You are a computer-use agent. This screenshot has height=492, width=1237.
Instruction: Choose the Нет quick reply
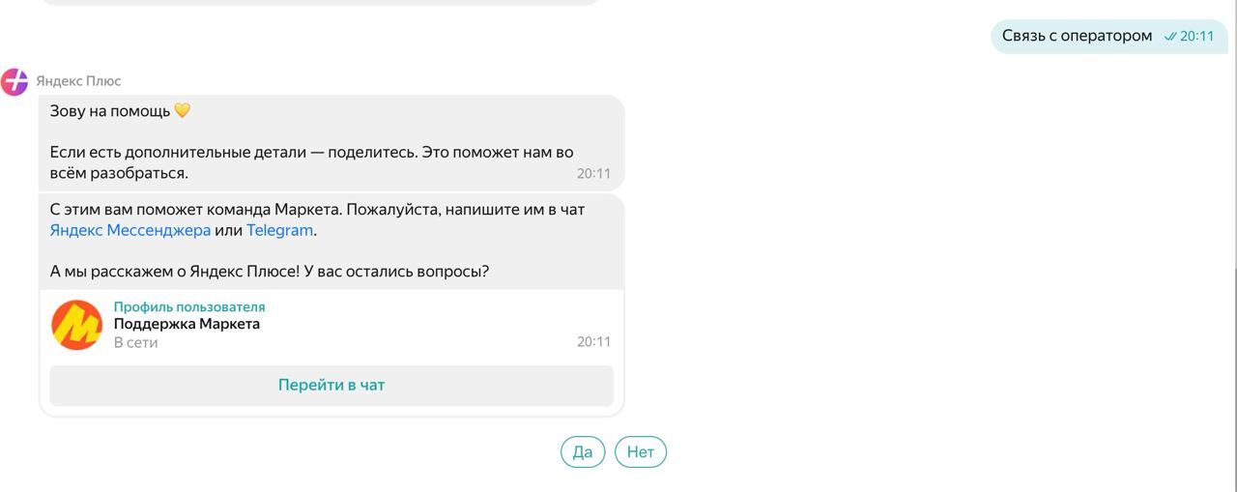[x=641, y=451]
